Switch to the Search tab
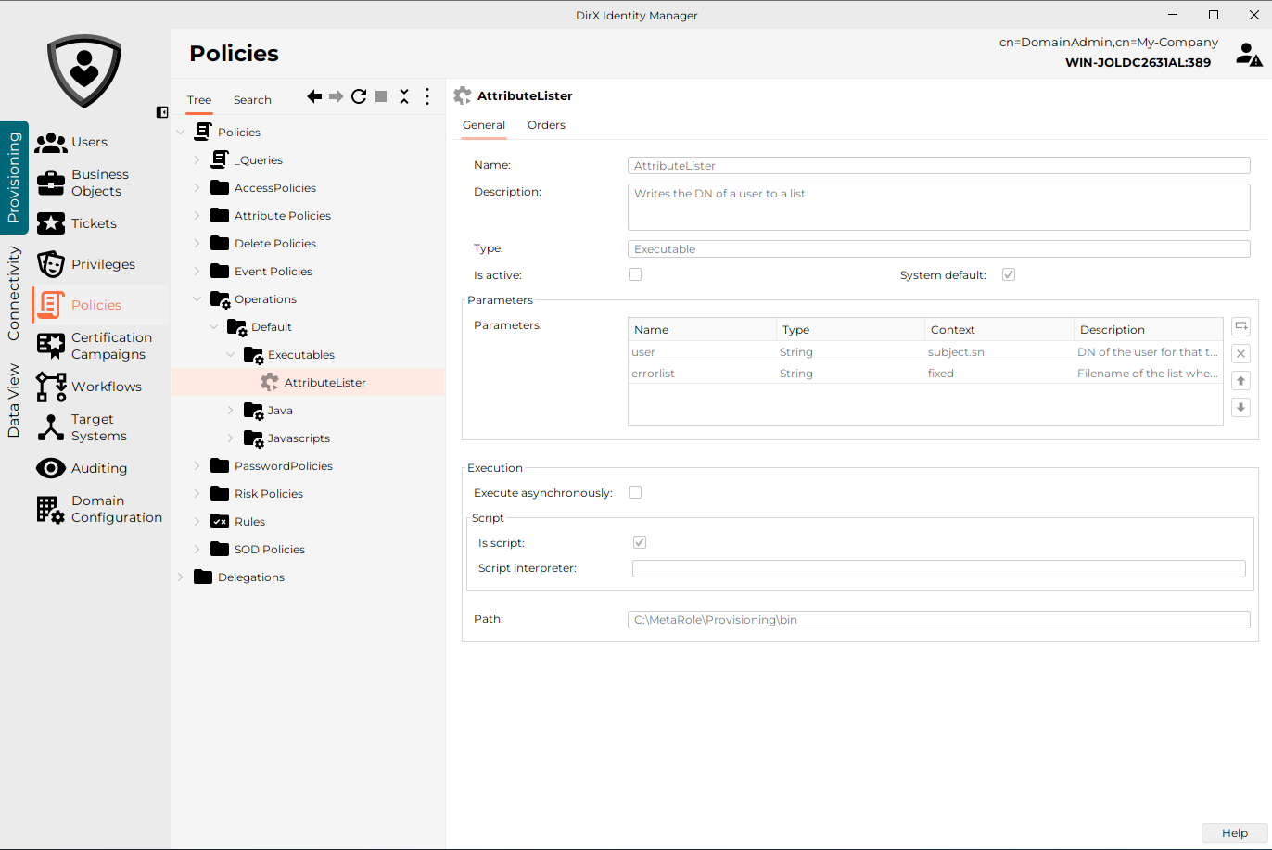Image resolution: width=1272 pixels, height=850 pixels. pyautogui.click(x=252, y=100)
